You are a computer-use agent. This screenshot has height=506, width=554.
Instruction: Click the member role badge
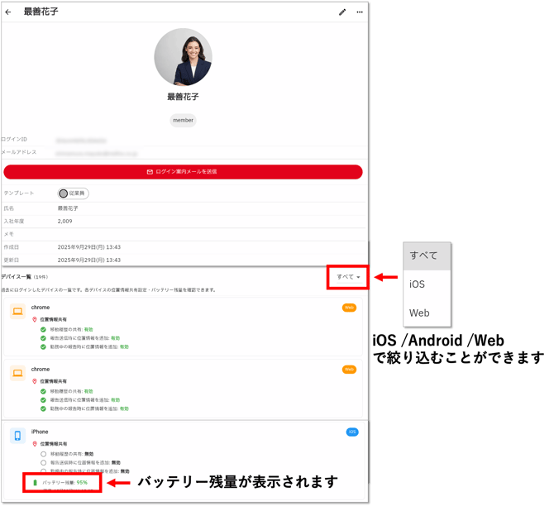[x=183, y=120]
